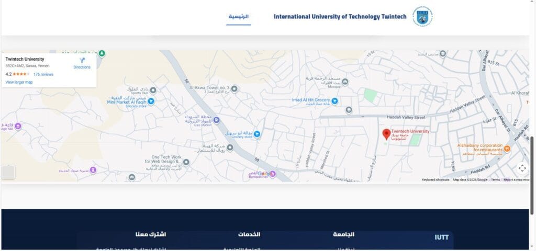Click the شركة الهيبة رويال marker icon
Screen dimensions: 536x251
(230, 147)
